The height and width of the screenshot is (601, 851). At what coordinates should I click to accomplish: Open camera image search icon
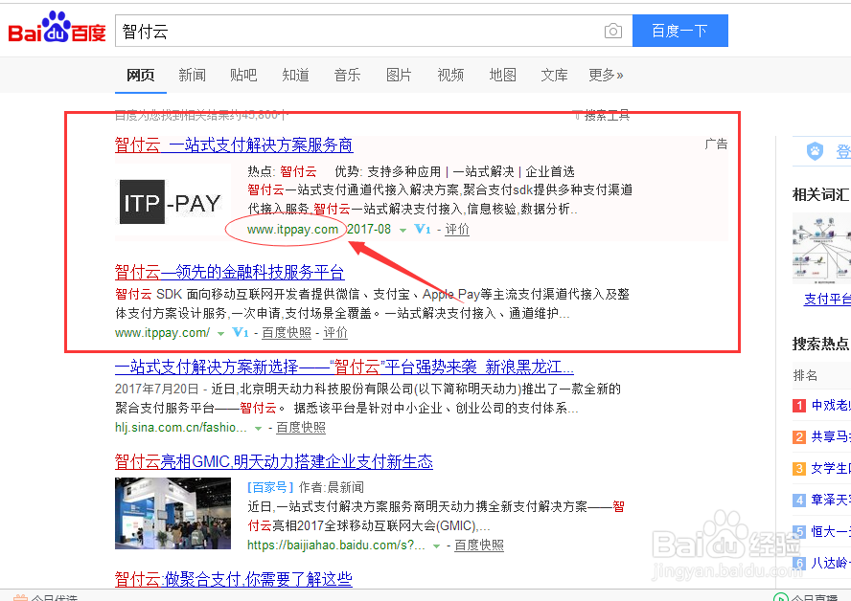[612, 31]
